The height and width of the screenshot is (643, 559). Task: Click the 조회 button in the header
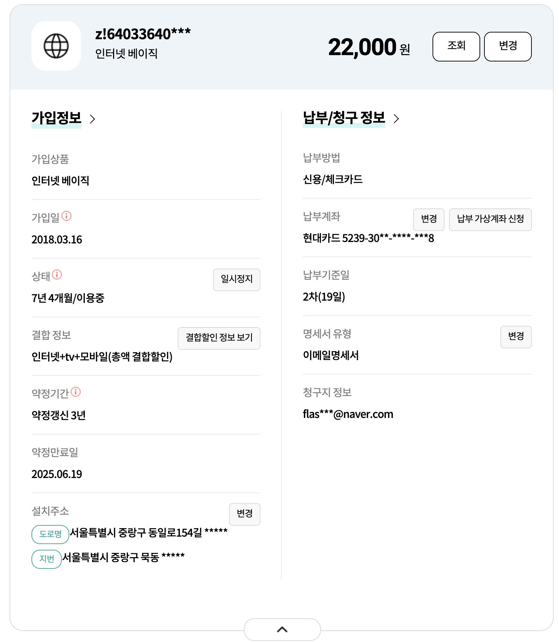pyautogui.click(x=456, y=47)
